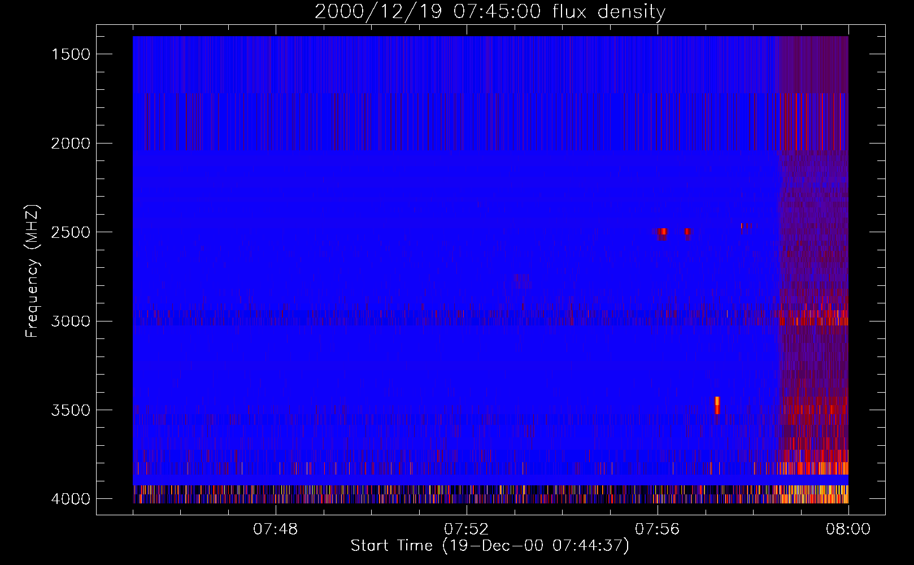Select the 1500 frequency tick label
This screenshot has height=565, width=914.
pos(71,54)
